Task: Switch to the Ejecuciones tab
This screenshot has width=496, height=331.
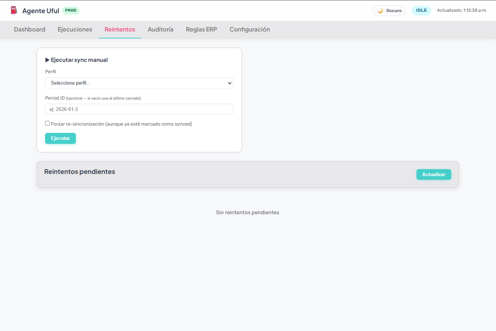Action: click(x=75, y=29)
